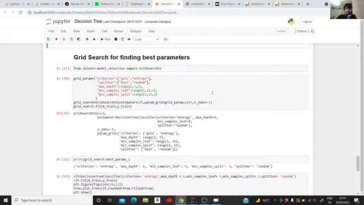Open the cell type dropdown showing Code
Screen dimensions: 364x205
[x=147, y=39]
